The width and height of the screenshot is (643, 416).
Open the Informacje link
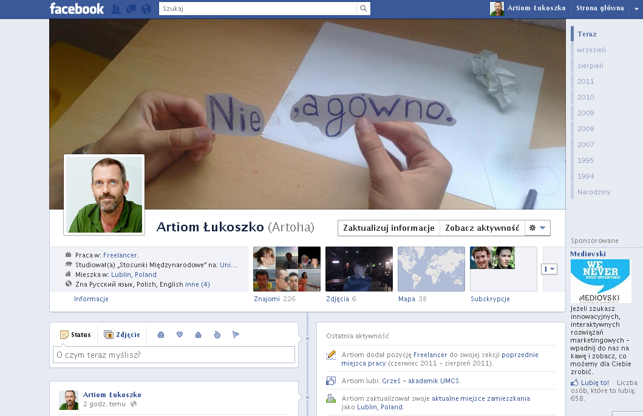point(91,299)
